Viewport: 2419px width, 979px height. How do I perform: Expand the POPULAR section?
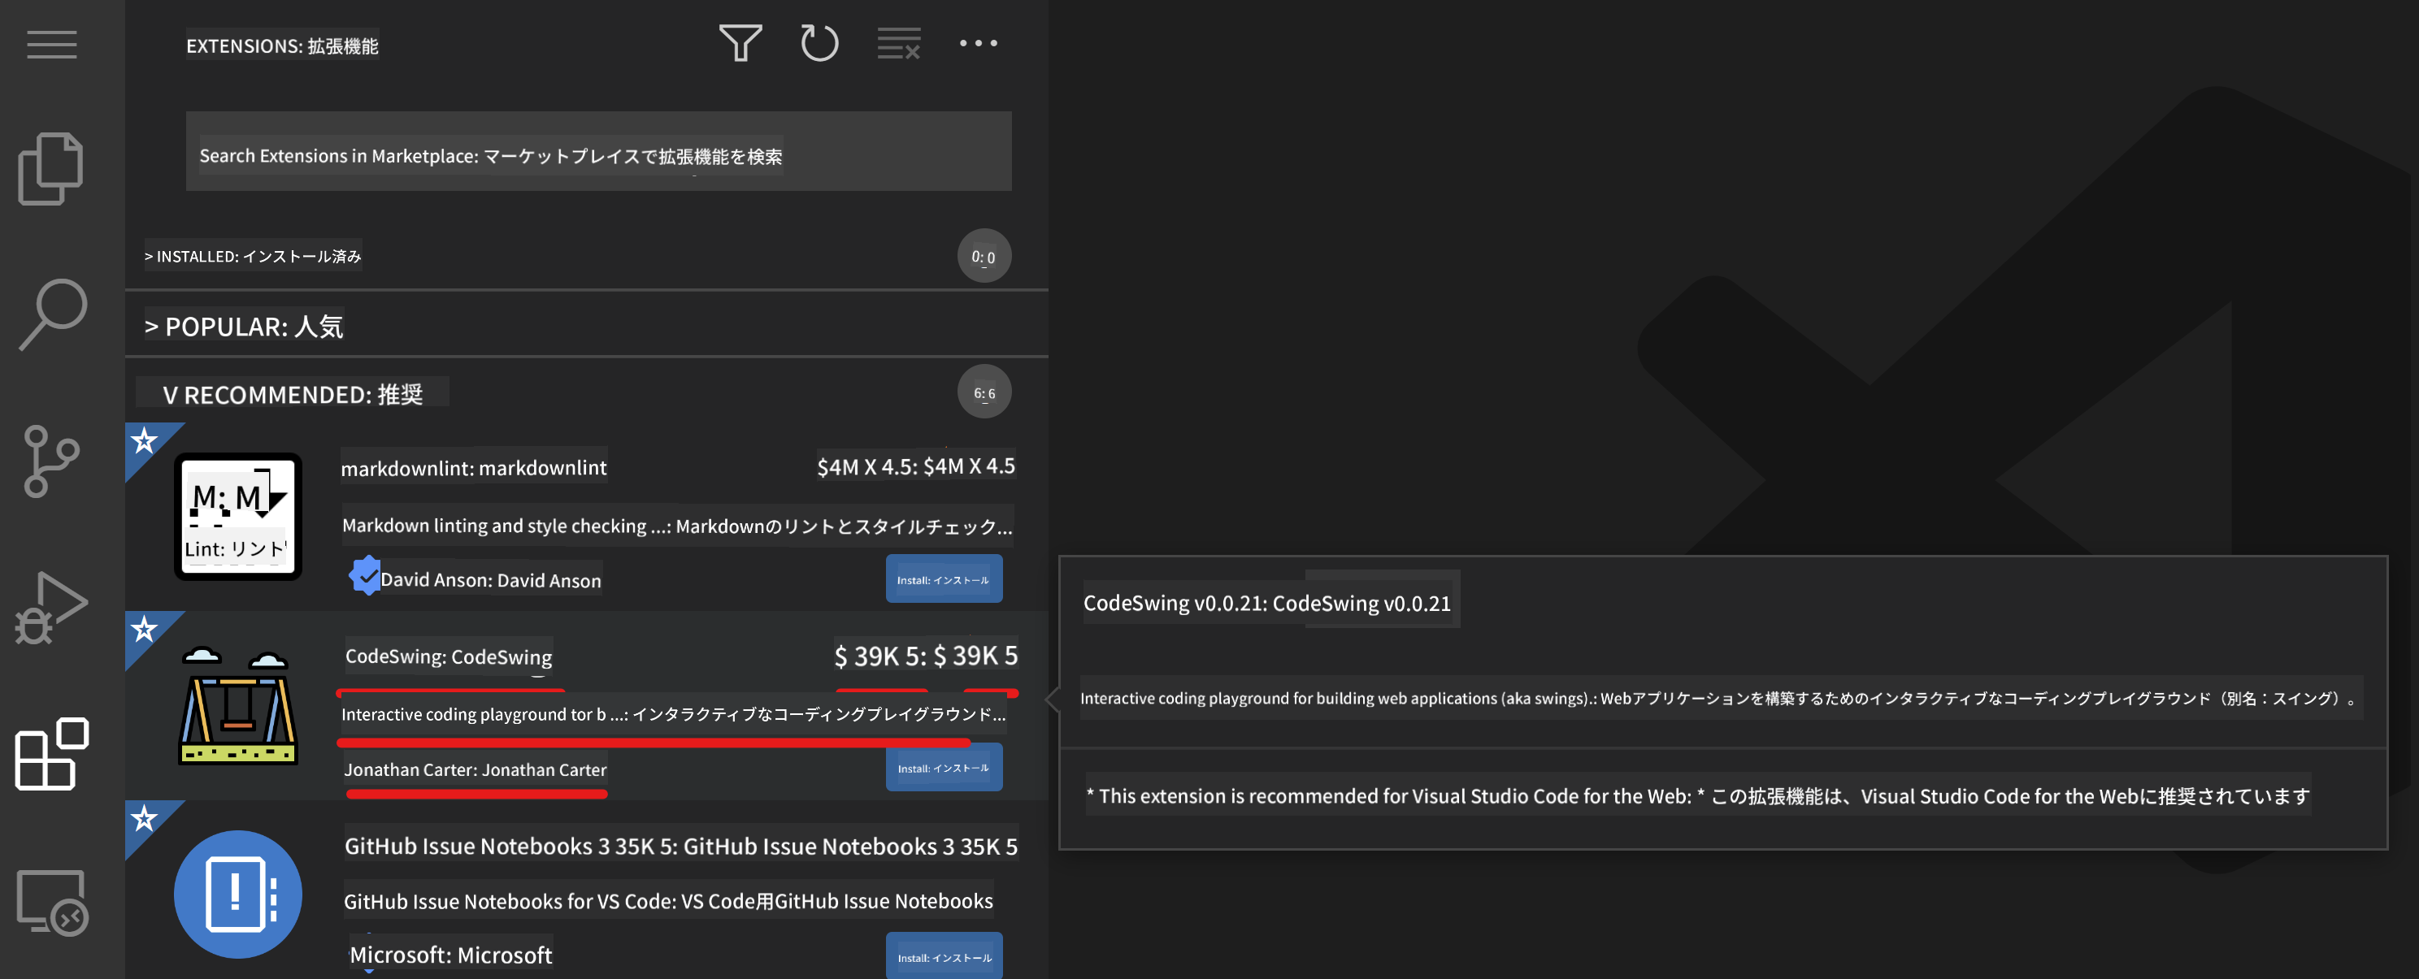pos(244,327)
